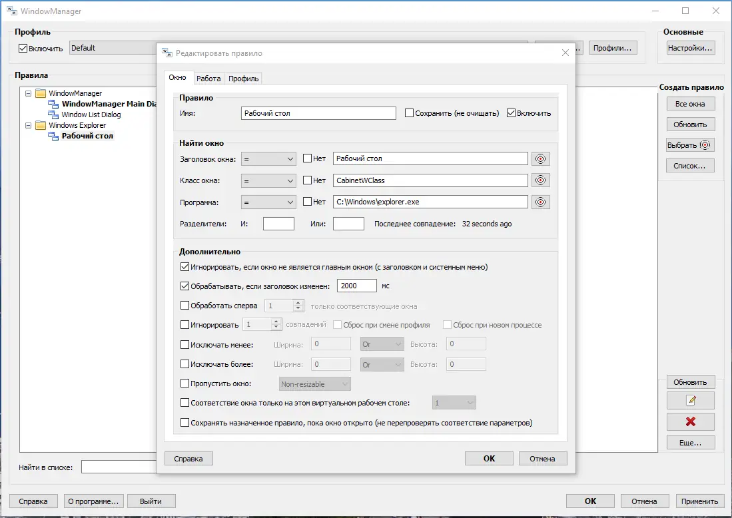Viewport: 732px width, 518px height.
Task: Enable Пропустить окно checkbox
Action: [x=184, y=383]
